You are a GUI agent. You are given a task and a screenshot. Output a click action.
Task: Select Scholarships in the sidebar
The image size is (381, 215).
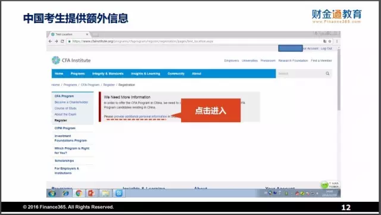(64, 161)
